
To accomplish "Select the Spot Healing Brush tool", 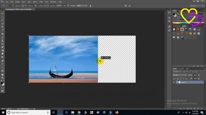I will pyautogui.click(x=2, y=34).
